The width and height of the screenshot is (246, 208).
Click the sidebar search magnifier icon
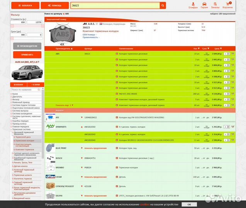point(39,90)
